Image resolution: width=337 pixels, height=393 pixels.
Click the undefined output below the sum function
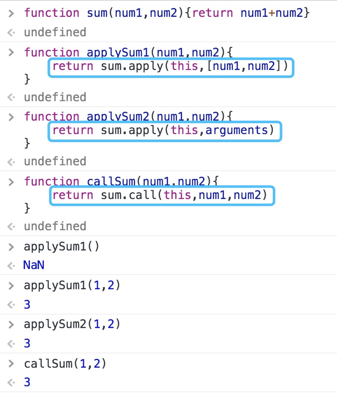pyautogui.click(x=55, y=32)
